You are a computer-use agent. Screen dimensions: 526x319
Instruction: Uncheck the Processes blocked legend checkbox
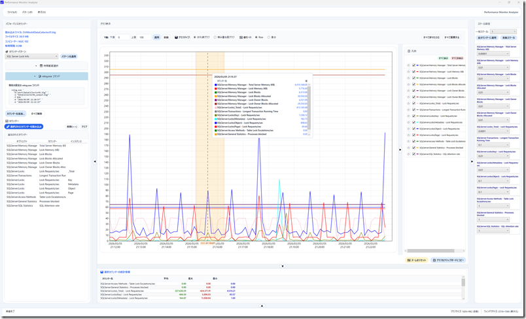413,148
